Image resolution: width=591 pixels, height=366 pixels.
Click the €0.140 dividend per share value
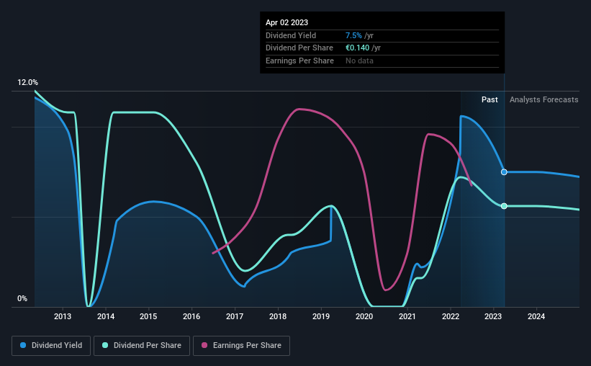pyautogui.click(x=357, y=48)
